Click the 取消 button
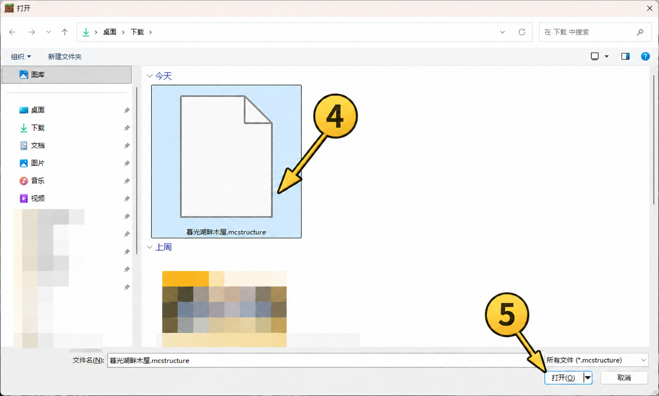Viewport: 659px width, 396px height. click(x=624, y=378)
